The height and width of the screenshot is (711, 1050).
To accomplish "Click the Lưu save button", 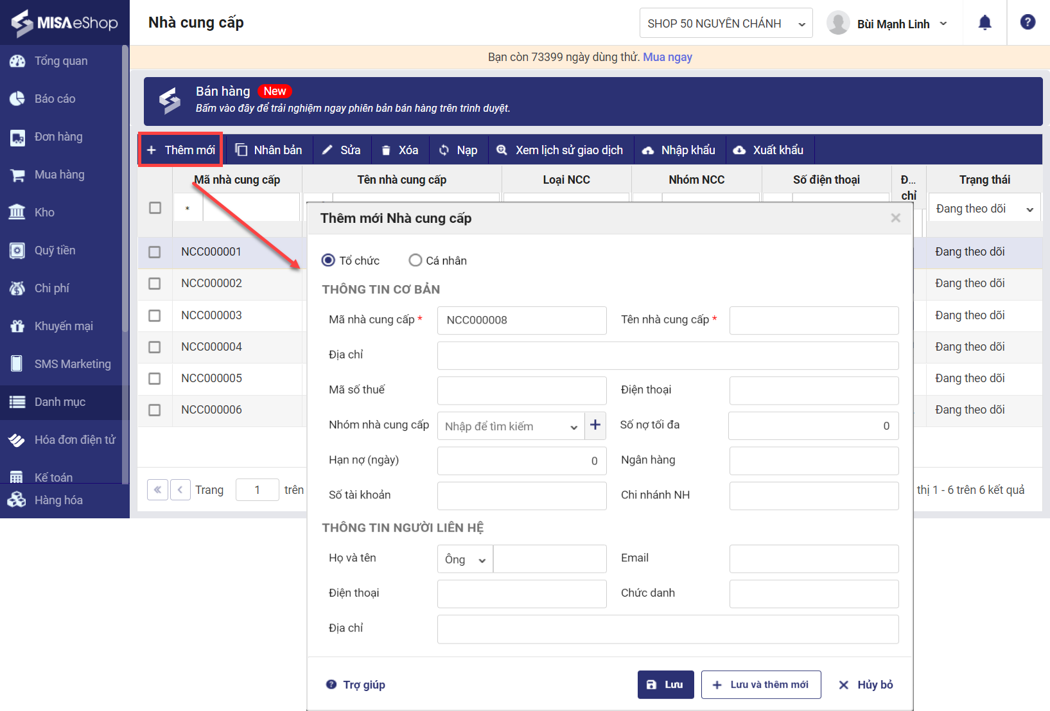I will (x=665, y=685).
